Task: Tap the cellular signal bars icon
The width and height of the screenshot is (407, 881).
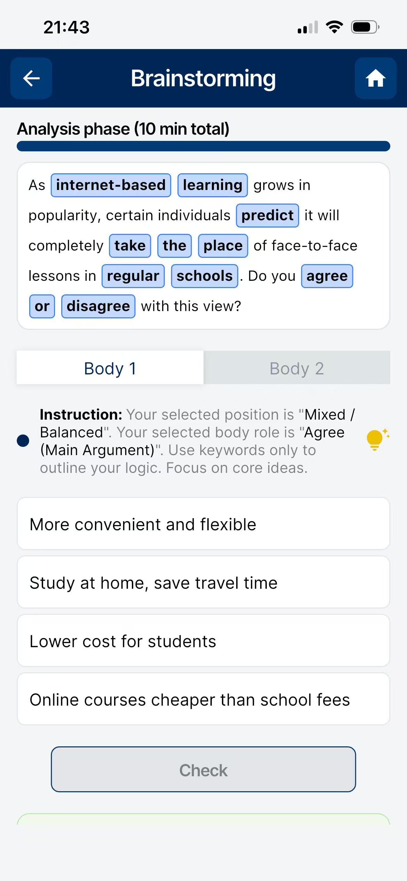Action: 308,27
